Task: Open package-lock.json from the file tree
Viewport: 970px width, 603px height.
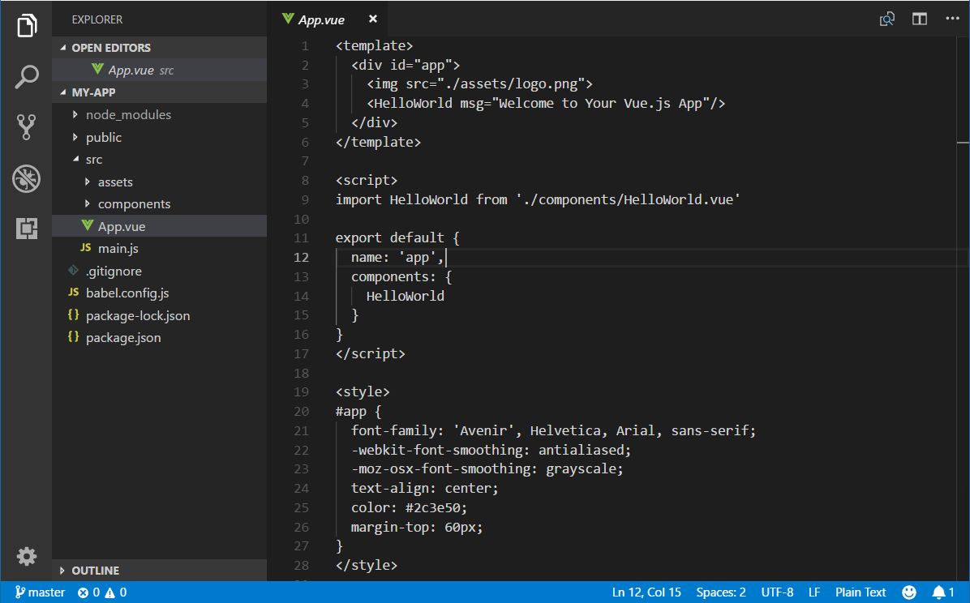Action: 160,315
